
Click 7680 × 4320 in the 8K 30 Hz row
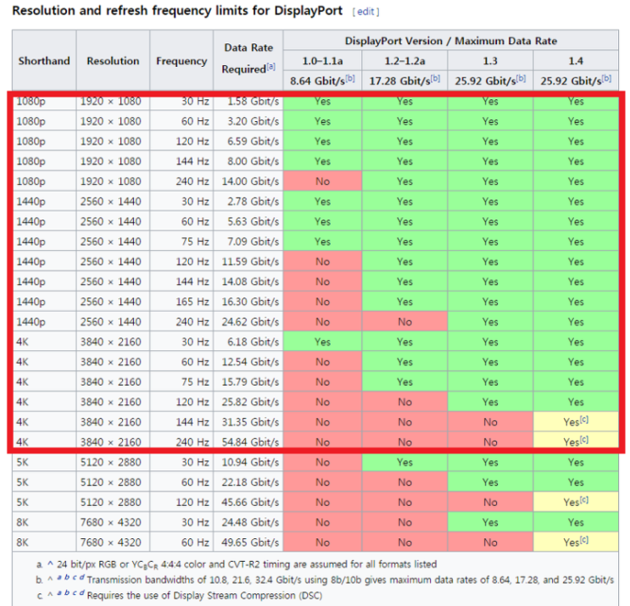pyautogui.click(x=111, y=522)
